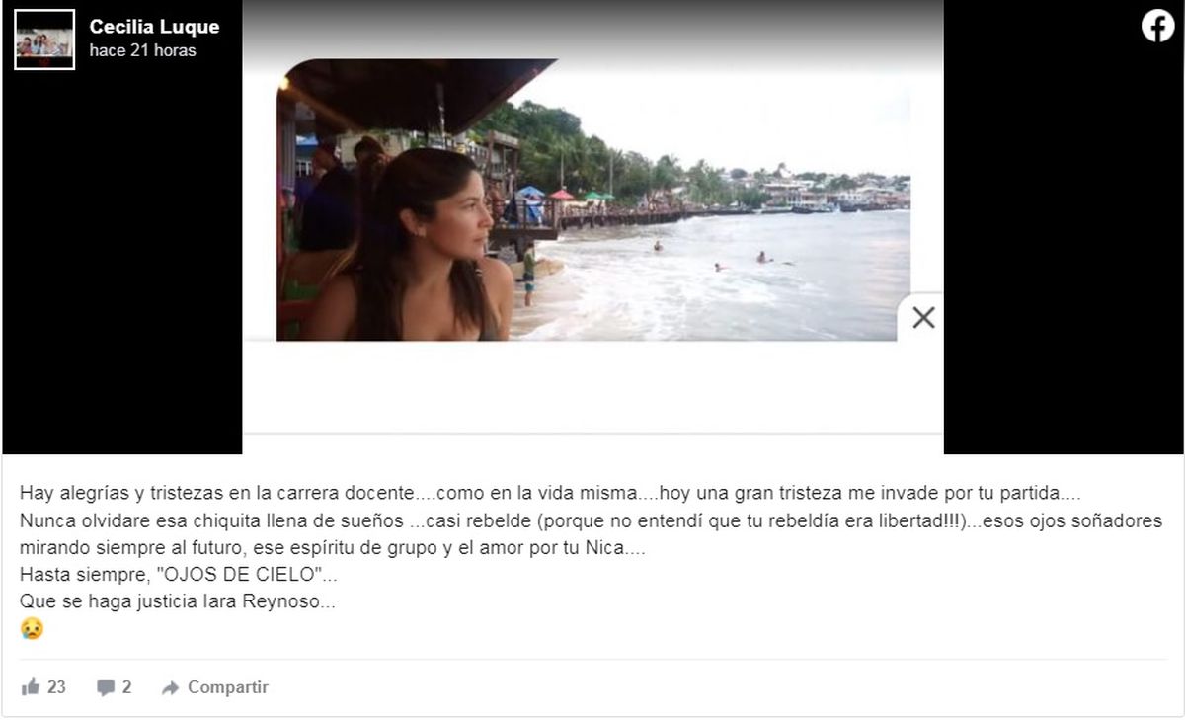View the 23 likes count

point(56,687)
